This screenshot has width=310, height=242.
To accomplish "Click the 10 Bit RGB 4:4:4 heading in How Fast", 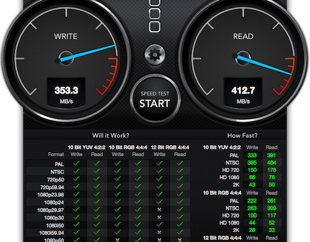I will point(222,193).
